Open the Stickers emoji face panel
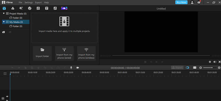Screen dimensions: 221x101 tap(30, 8)
